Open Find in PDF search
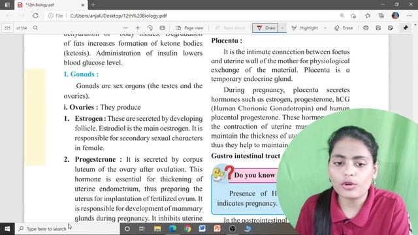Viewport: 418px width, 235px height. pos(35,27)
